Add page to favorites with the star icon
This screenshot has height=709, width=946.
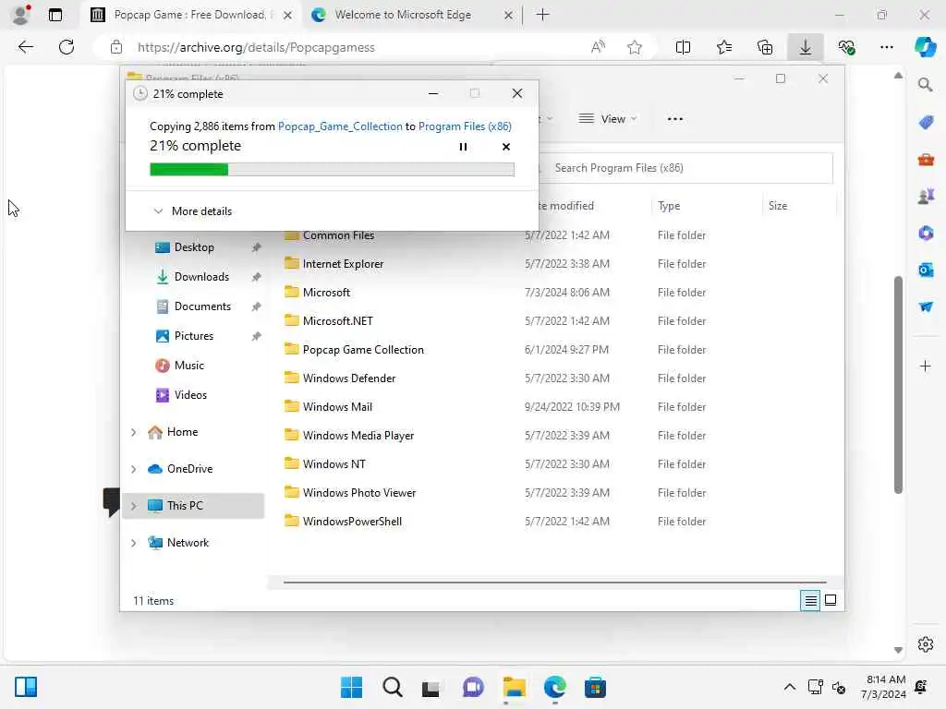(x=634, y=47)
